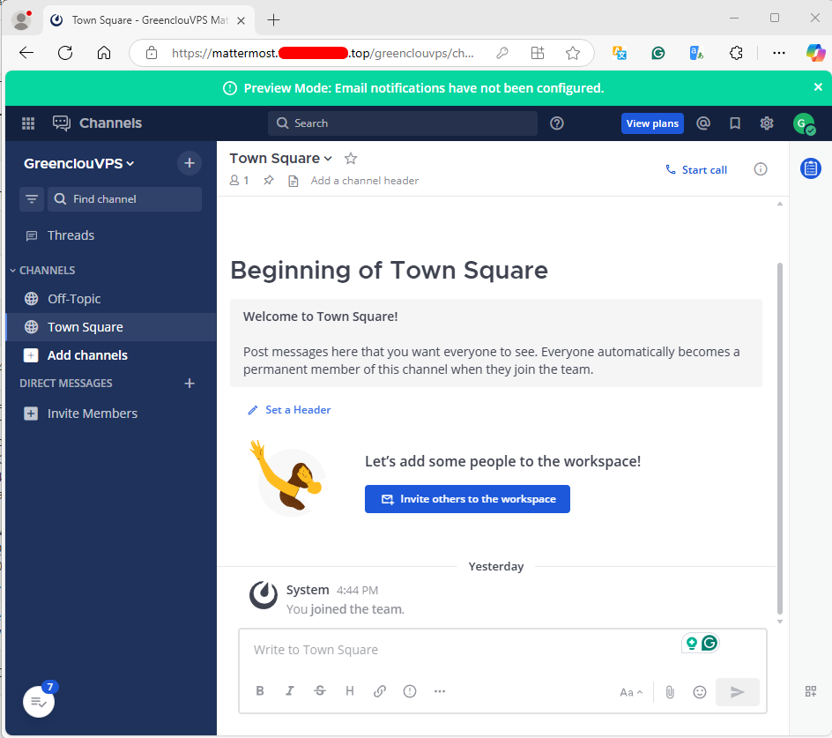Expand the GreenclouVPS team menu
The image size is (832, 738).
point(78,163)
